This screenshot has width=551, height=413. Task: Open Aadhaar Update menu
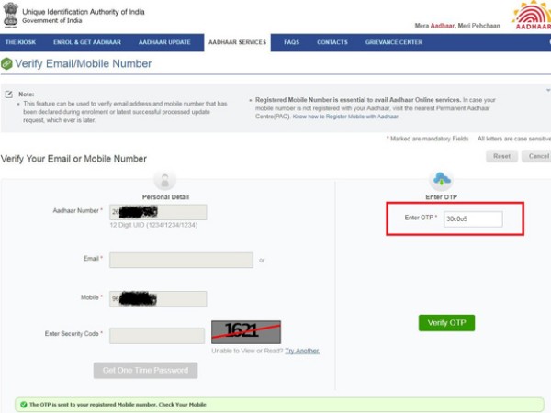pos(164,42)
